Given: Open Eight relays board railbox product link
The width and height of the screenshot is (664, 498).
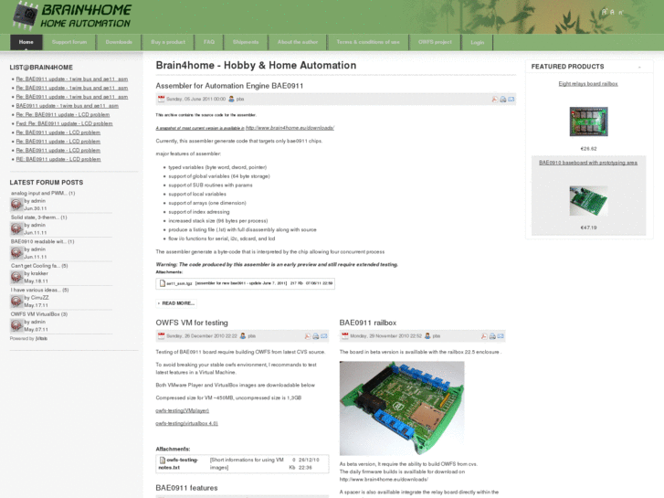Looking at the screenshot, I should click(x=588, y=84).
